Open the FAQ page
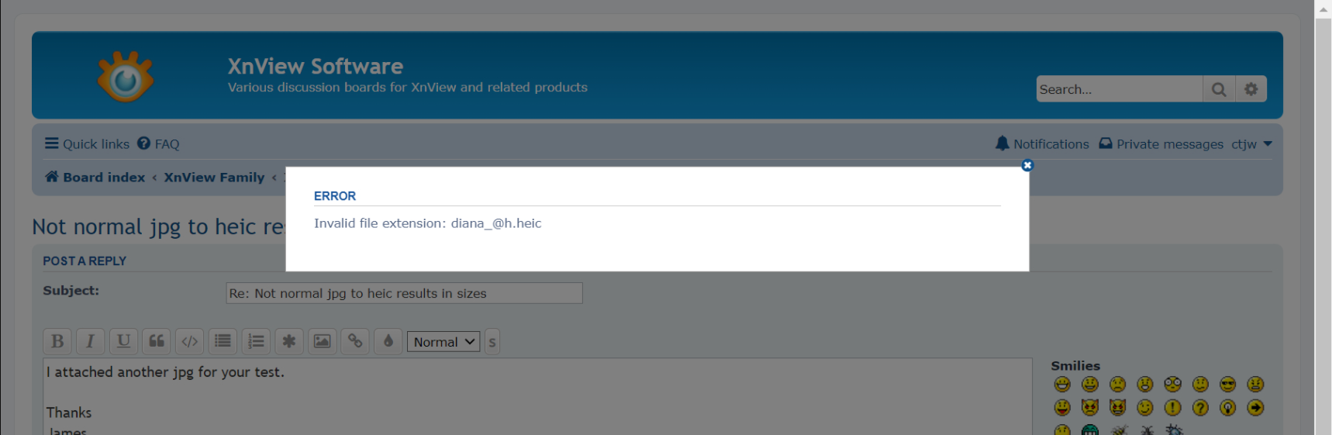This screenshot has height=435, width=1332. coord(158,144)
